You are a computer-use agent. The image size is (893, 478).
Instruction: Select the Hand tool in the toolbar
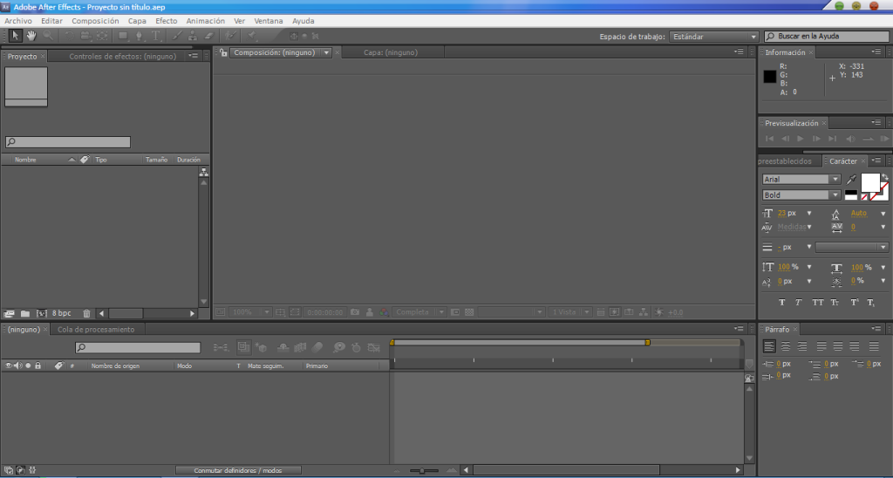(x=31, y=36)
